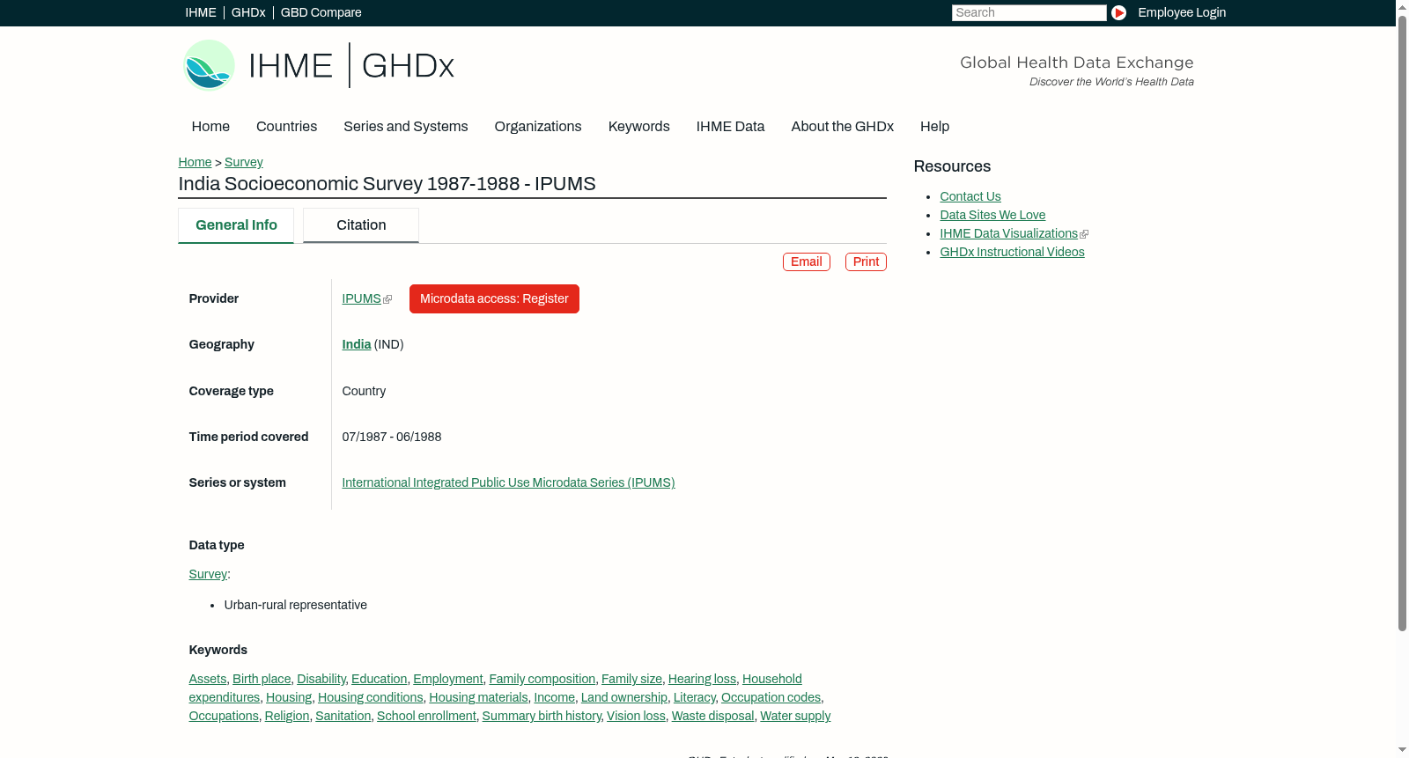Open the Keywords menu item
1409x758 pixels.
(x=639, y=126)
